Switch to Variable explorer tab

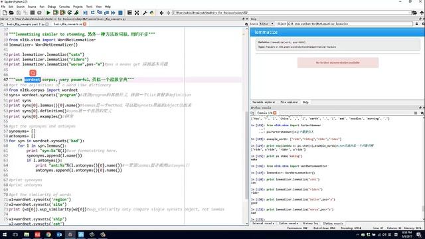coord(264,102)
